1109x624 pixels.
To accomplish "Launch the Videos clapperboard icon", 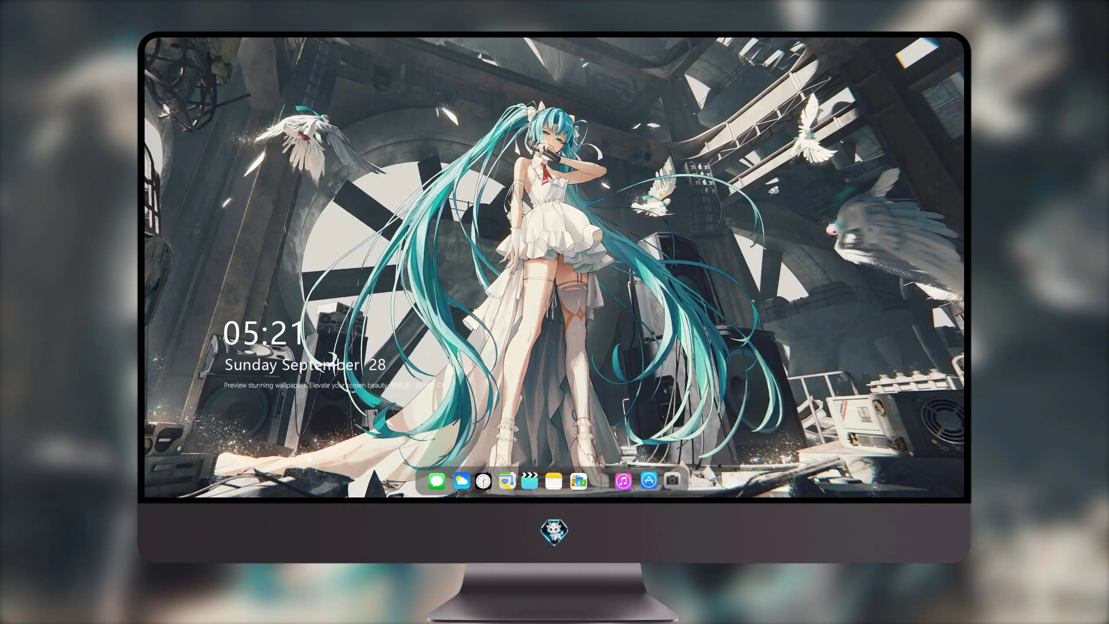I will point(529,481).
